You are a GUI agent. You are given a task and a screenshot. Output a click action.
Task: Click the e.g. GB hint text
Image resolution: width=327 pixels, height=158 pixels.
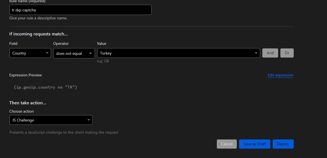(103, 61)
